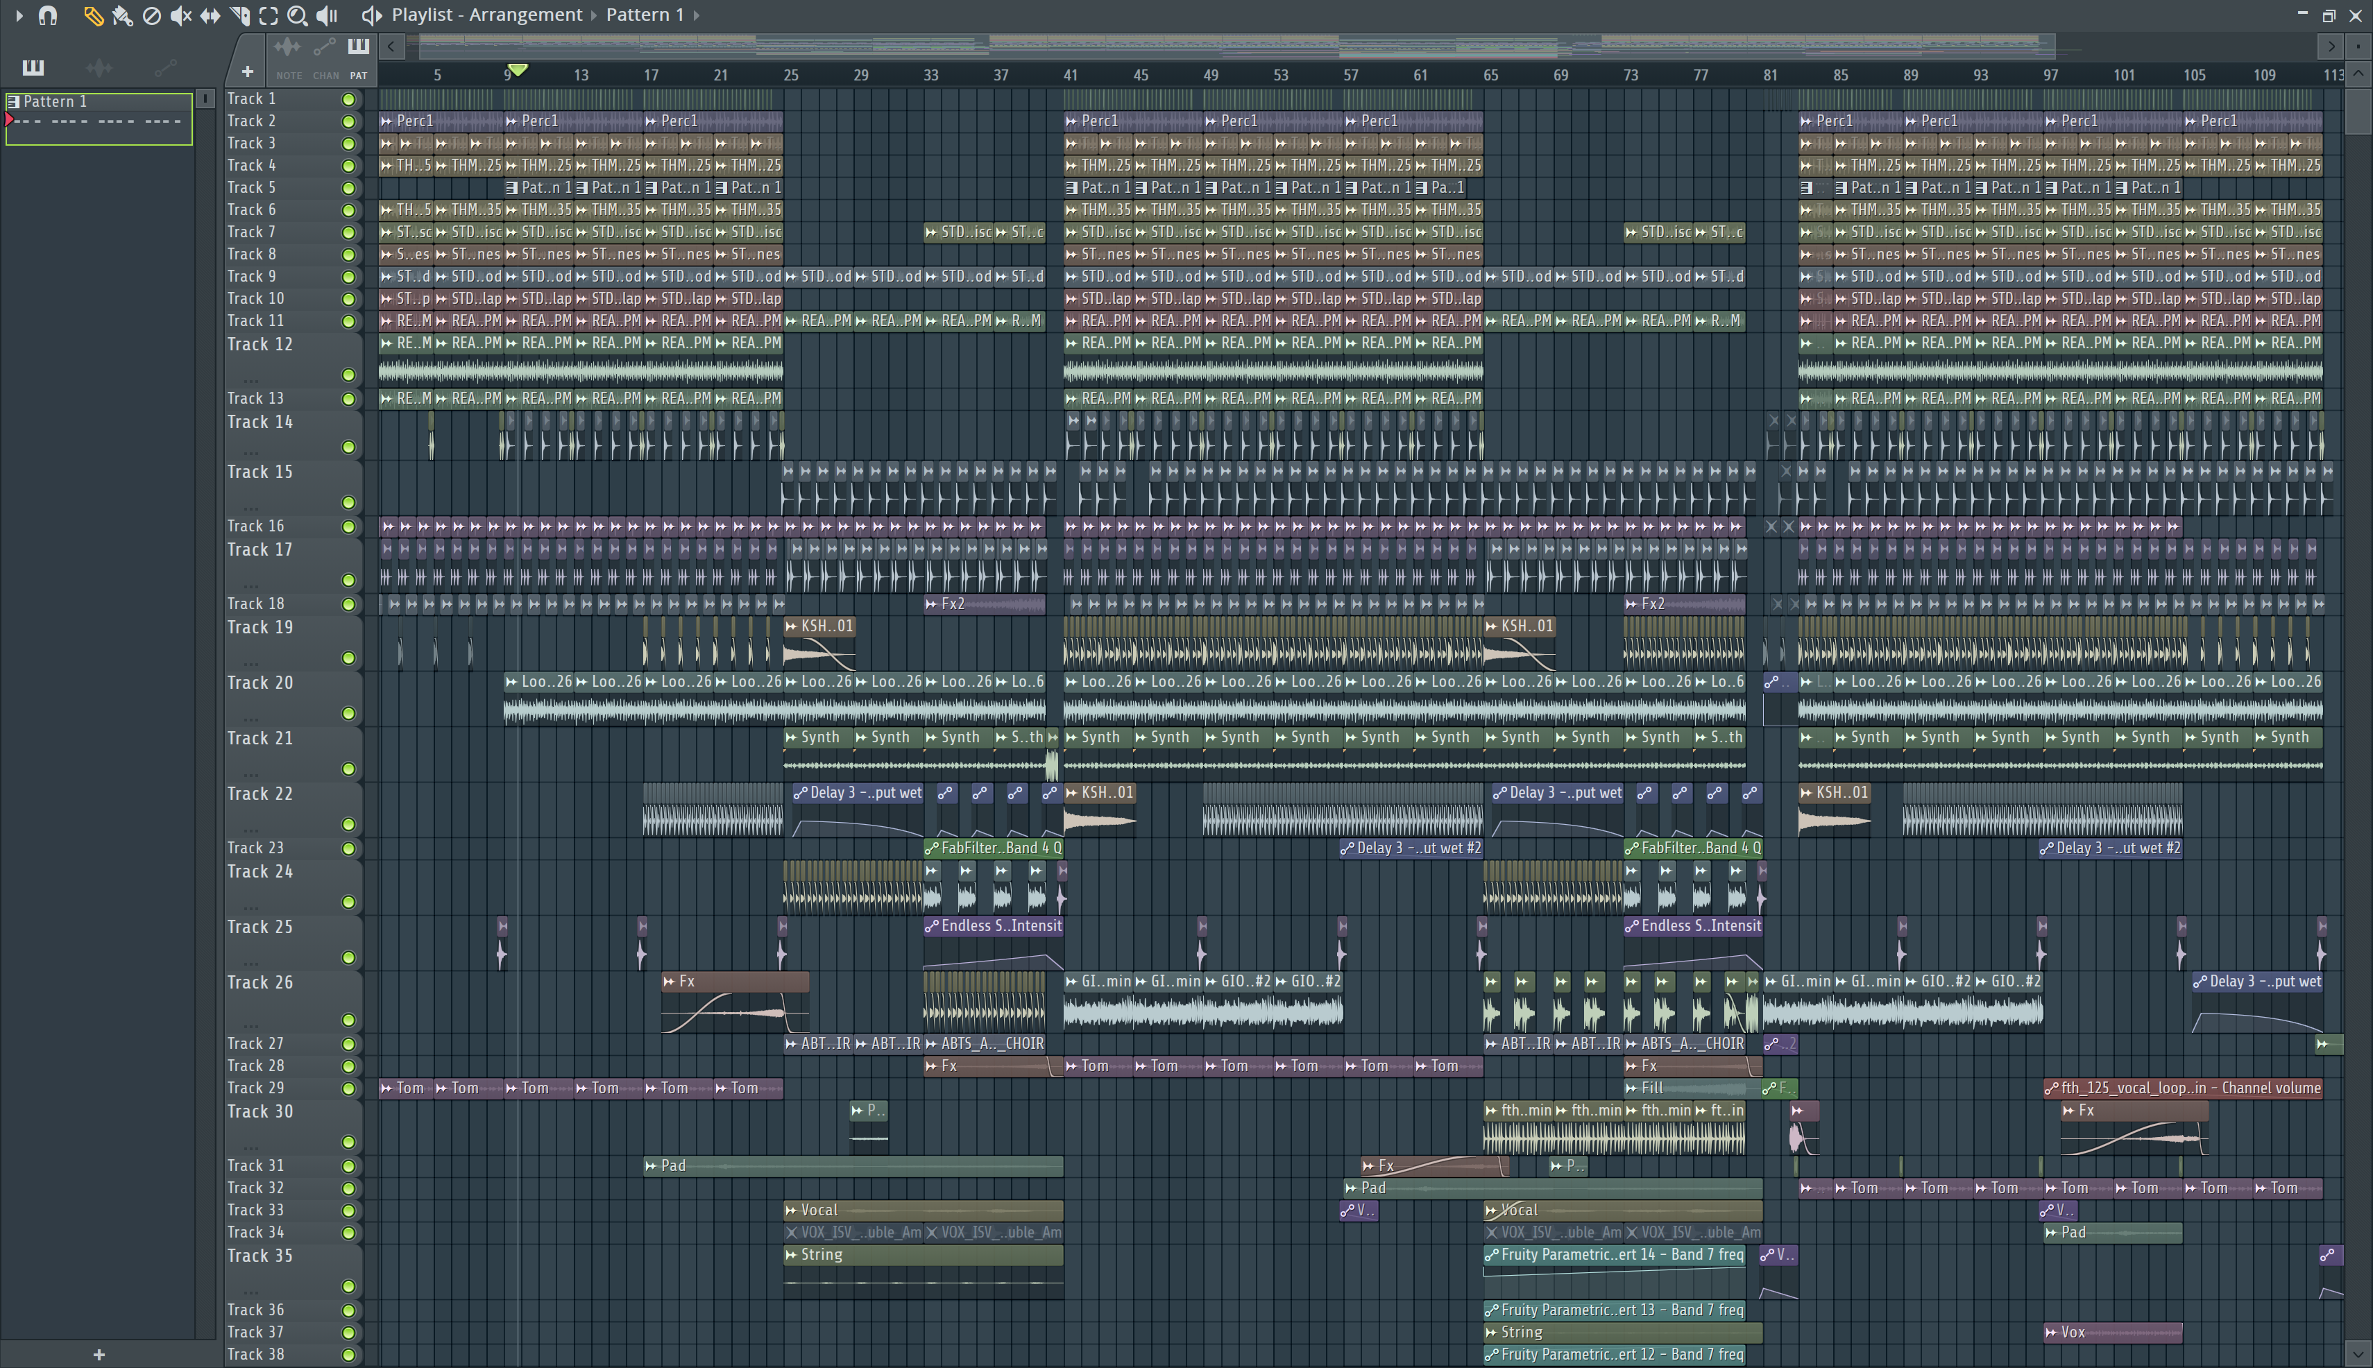2373x1368 pixels.
Task: Open clip menu icon of Vocal clip on Track 33
Action: [791, 1210]
